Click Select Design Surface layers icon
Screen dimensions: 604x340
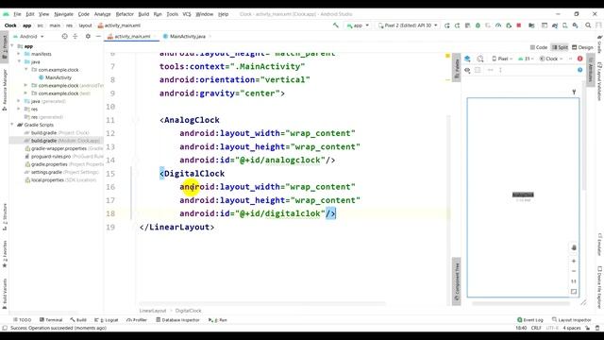[467, 59]
